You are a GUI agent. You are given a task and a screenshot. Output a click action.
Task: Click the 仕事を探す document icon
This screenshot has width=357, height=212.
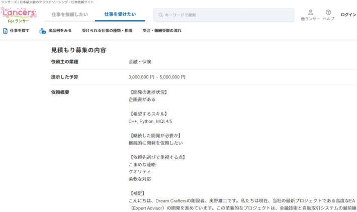5,31
